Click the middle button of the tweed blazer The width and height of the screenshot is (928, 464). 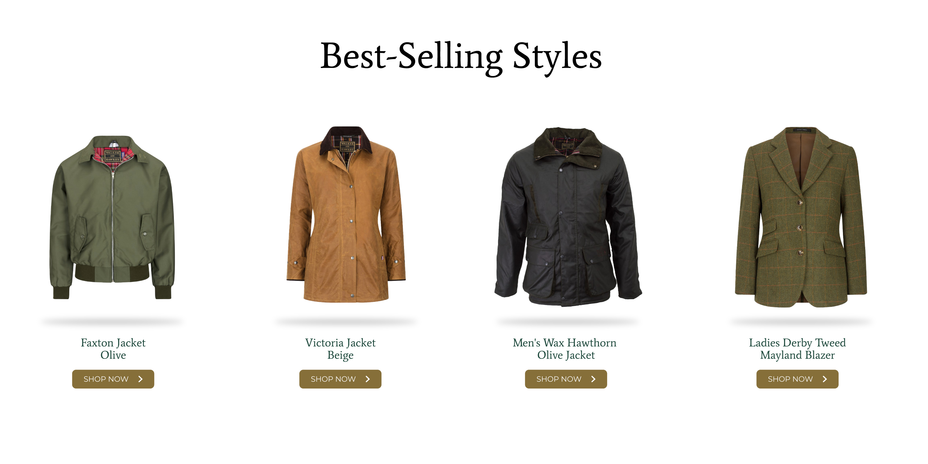[x=799, y=228]
